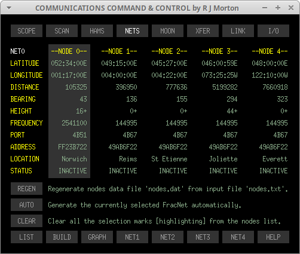The width and height of the screenshot is (300, 254).
Task: Select the NET2 button
Action: point(167,237)
